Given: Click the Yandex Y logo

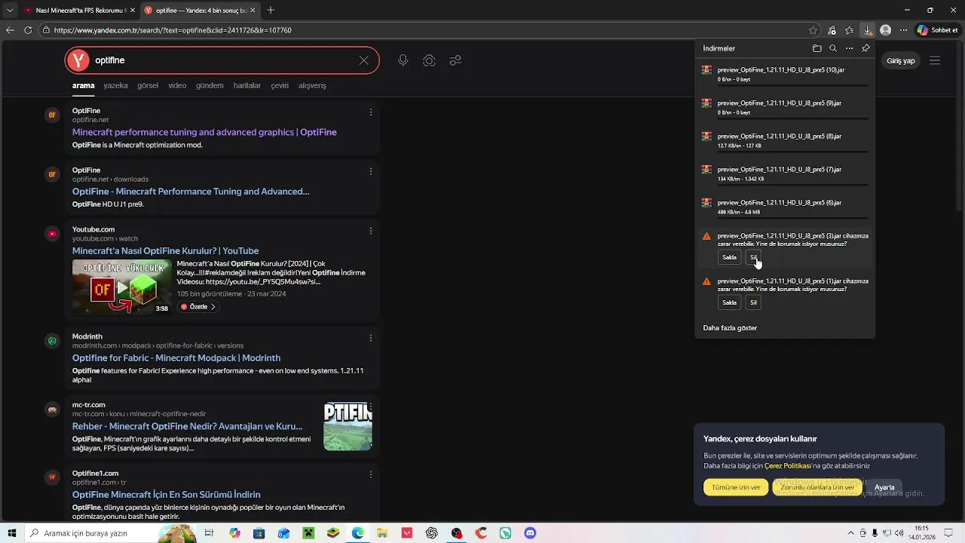Looking at the screenshot, I should point(78,60).
